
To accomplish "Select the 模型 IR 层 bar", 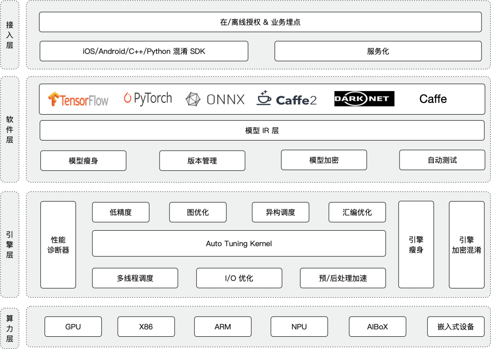I will (262, 130).
